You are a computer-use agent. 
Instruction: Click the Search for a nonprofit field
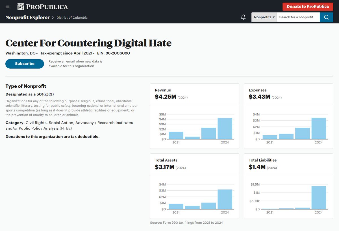point(298,17)
